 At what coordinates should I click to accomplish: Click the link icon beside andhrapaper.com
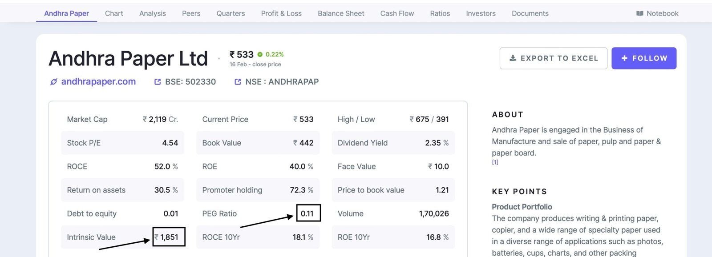tap(54, 82)
